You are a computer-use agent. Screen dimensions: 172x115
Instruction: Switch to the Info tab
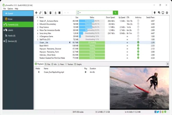54,64
